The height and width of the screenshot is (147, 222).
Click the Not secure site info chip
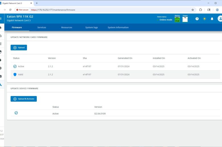click(x=22, y=10)
